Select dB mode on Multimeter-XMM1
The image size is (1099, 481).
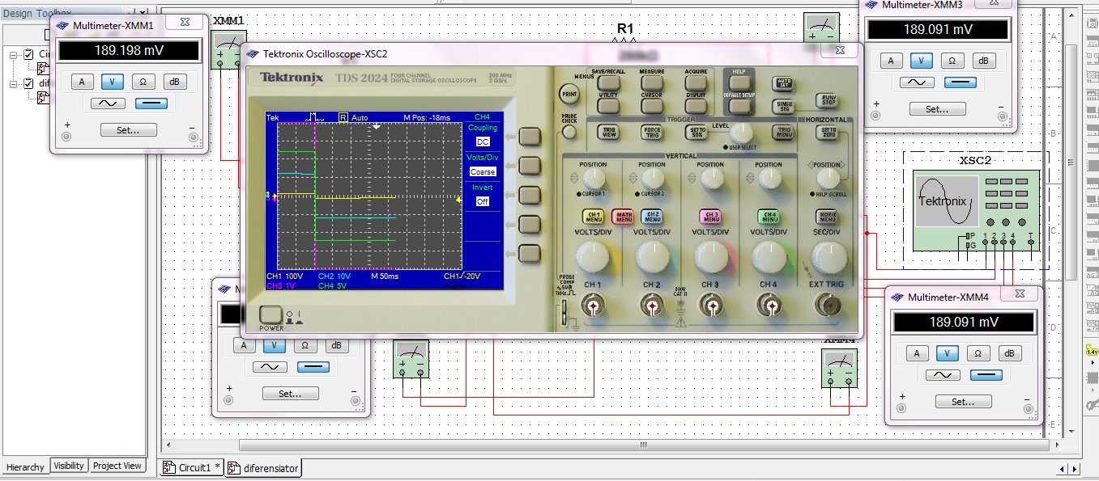(x=174, y=82)
